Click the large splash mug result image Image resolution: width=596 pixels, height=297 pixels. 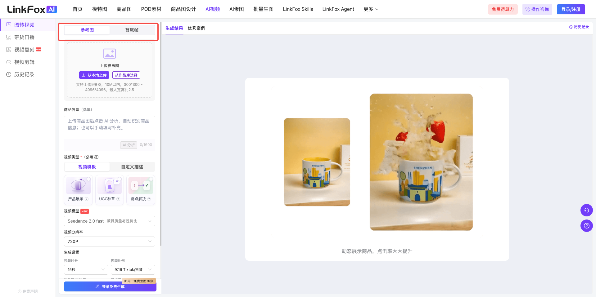(421, 162)
